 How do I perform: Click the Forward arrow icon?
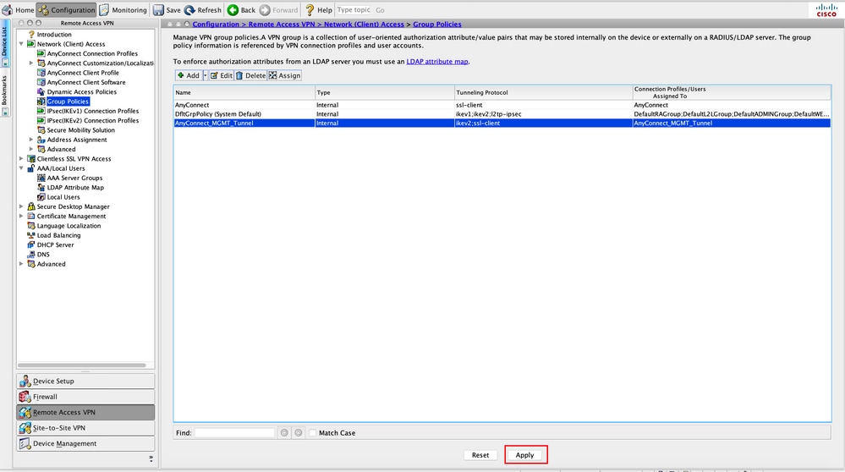(265, 9)
